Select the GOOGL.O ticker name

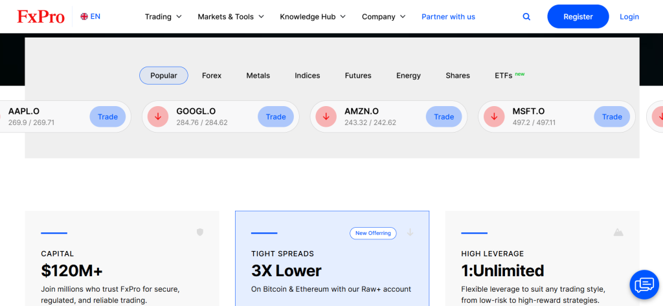point(196,111)
